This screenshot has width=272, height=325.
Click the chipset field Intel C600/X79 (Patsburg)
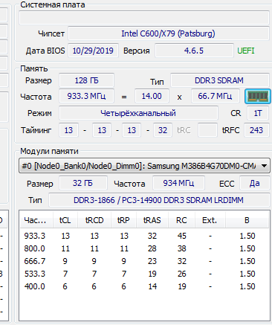pos(169,33)
